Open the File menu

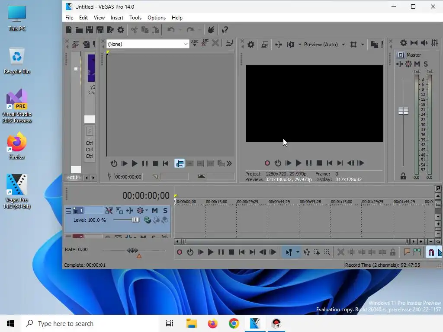[69, 17]
